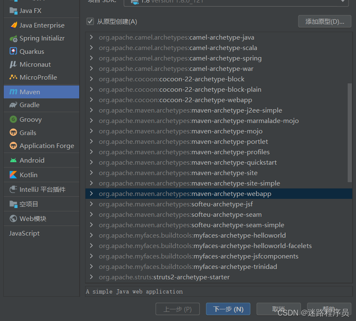The height and width of the screenshot is (321, 356).
Task: Select Java Enterprise project type
Action: (x=42, y=25)
